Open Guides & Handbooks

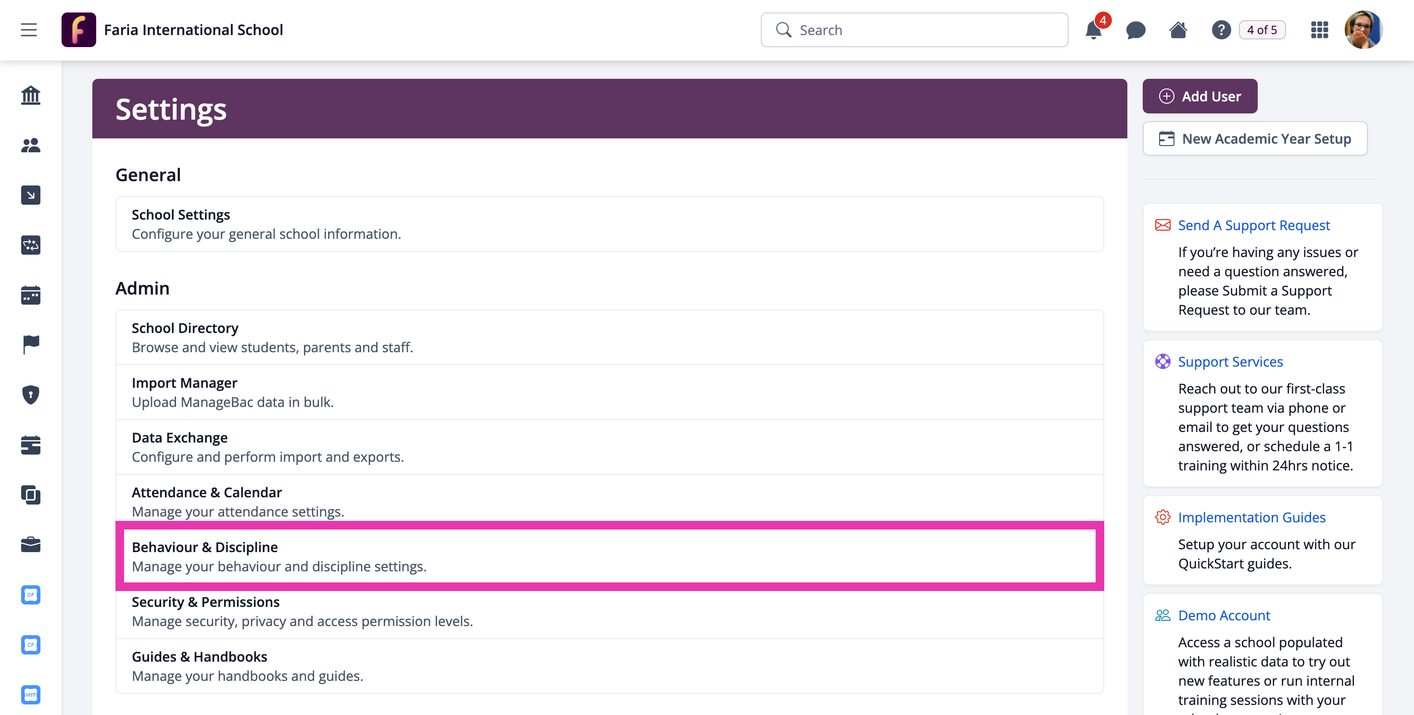(x=609, y=666)
